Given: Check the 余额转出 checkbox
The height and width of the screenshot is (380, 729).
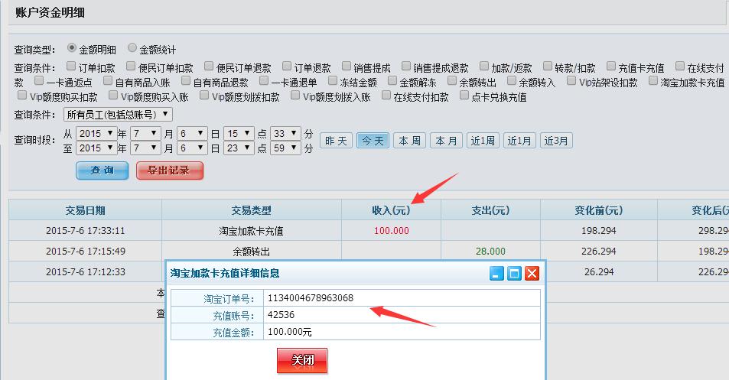Looking at the screenshot, I should click(x=452, y=81).
